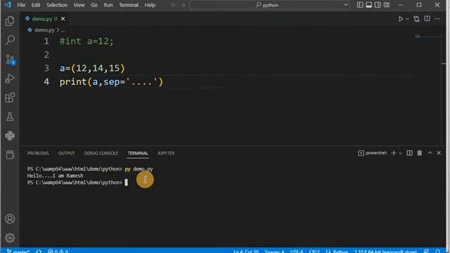Open the Source Control view
This screenshot has width=450, height=253.
[11, 59]
